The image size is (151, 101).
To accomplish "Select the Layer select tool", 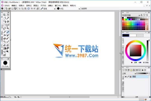I will pos(5,21).
